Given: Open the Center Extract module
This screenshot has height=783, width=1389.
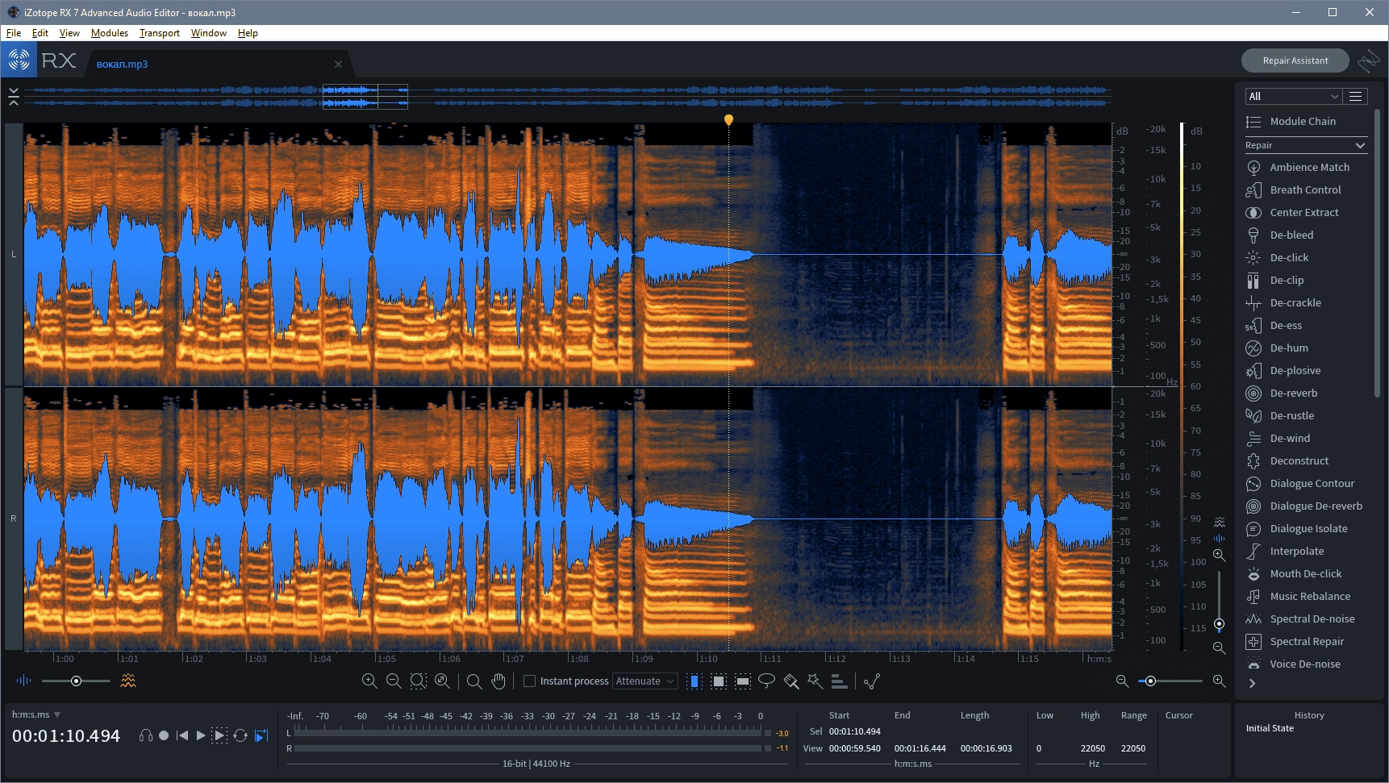Looking at the screenshot, I should (x=1292, y=212).
